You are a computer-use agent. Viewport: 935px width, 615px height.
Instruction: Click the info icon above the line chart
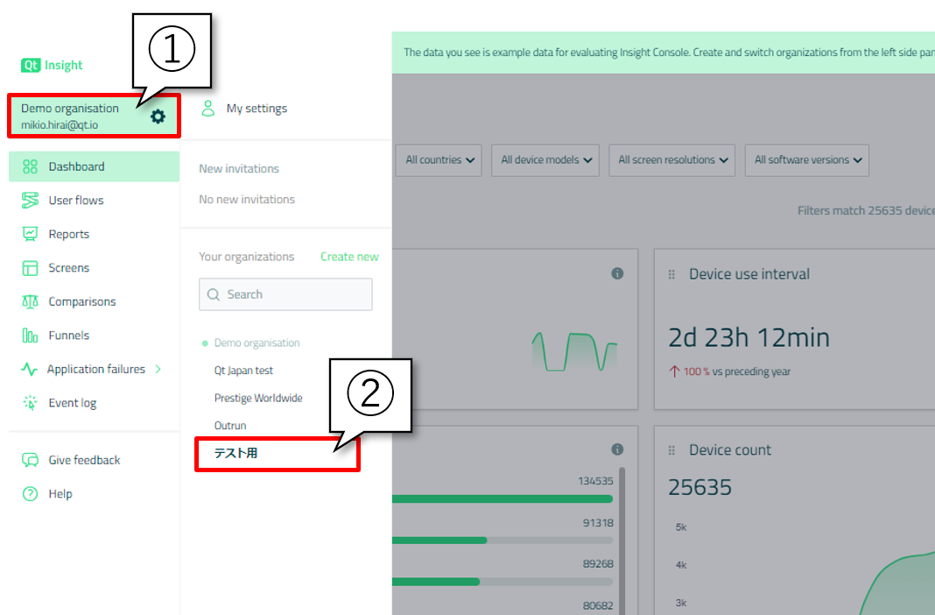[617, 274]
